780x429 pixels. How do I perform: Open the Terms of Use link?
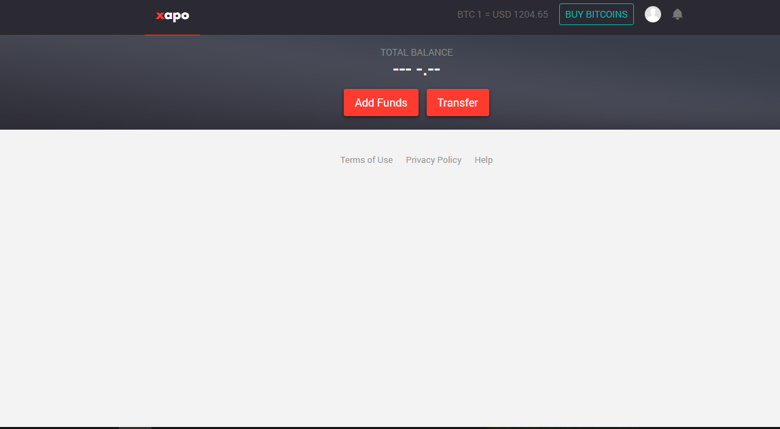click(366, 160)
